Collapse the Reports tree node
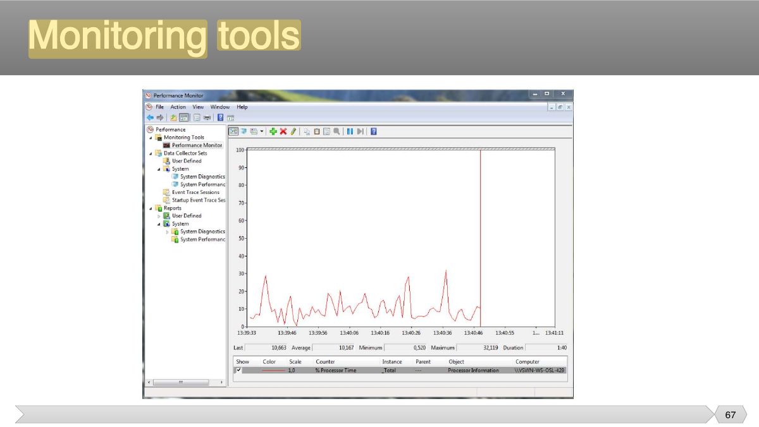 (x=151, y=208)
